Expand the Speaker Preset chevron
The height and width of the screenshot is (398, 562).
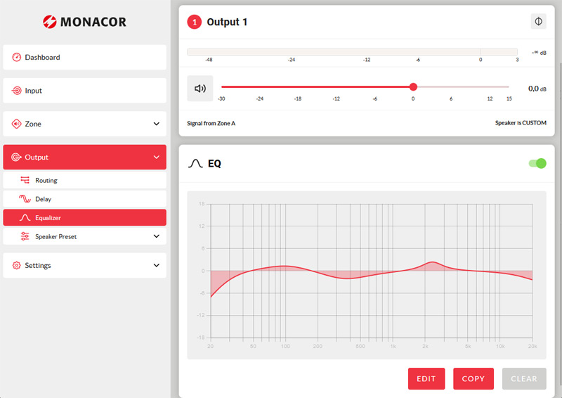tap(156, 237)
